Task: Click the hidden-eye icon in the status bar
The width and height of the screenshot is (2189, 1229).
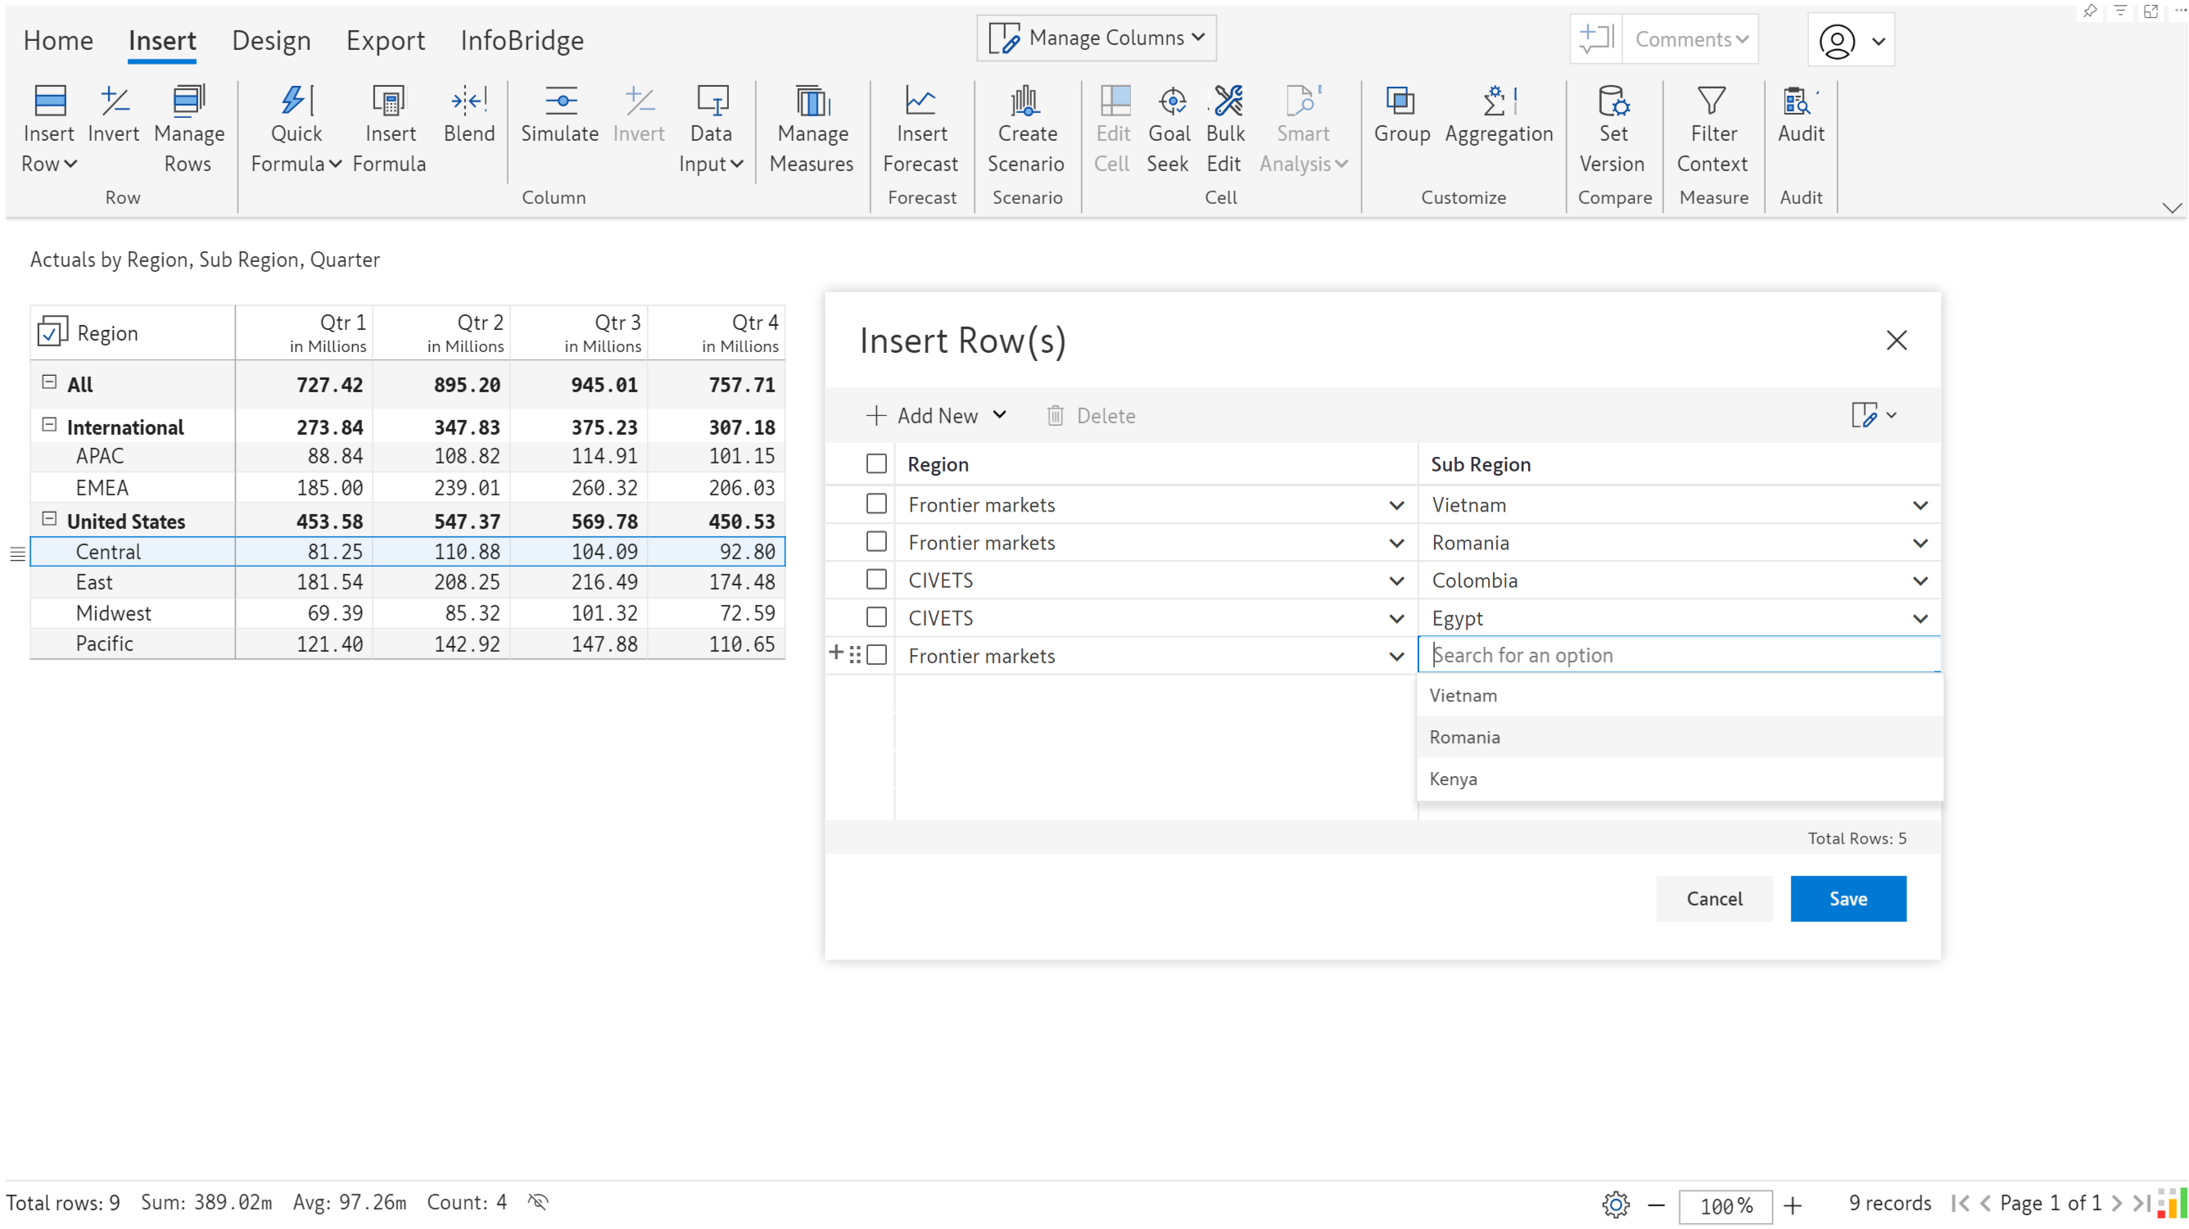Action: point(538,1202)
